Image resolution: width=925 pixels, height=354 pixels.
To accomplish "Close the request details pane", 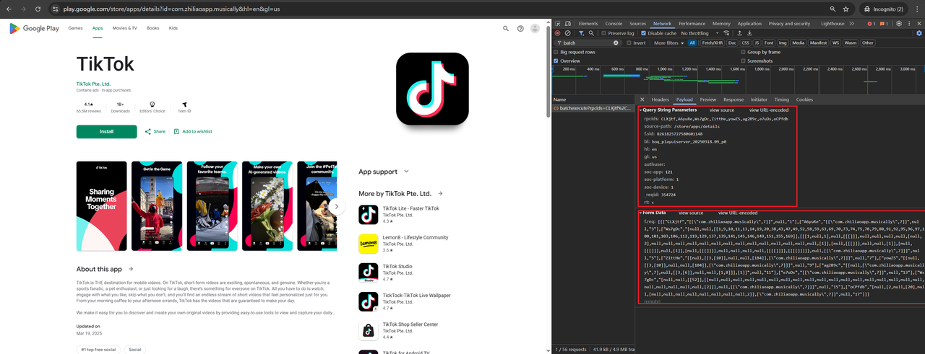I will (x=642, y=99).
